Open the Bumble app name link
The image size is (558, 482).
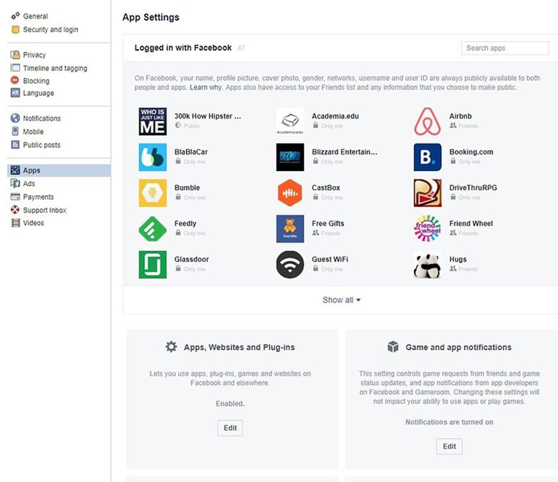pos(187,188)
